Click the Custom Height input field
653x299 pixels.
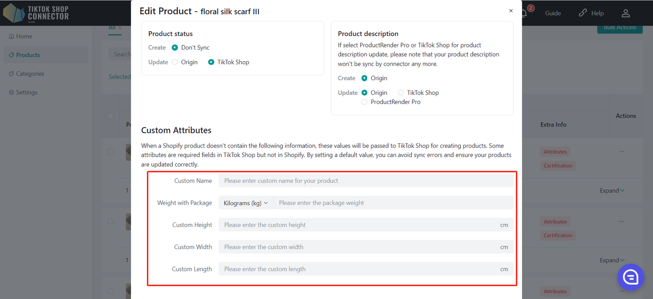point(366,225)
